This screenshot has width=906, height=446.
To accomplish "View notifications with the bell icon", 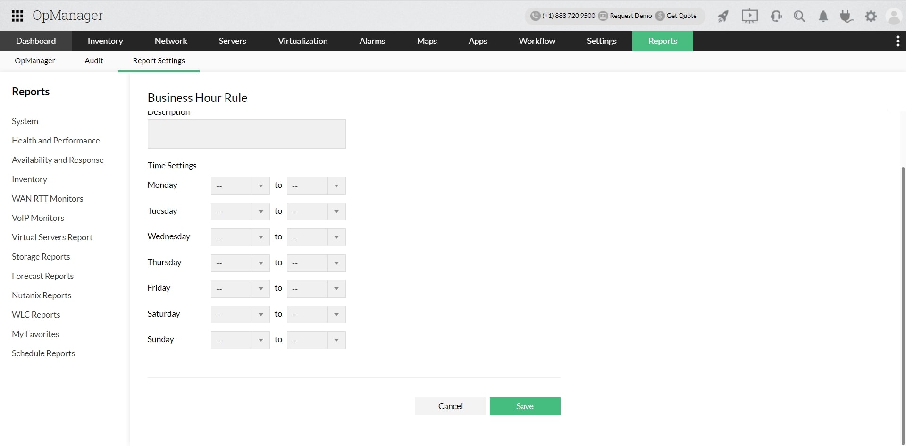I will pyautogui.click(x=823, y=16).
